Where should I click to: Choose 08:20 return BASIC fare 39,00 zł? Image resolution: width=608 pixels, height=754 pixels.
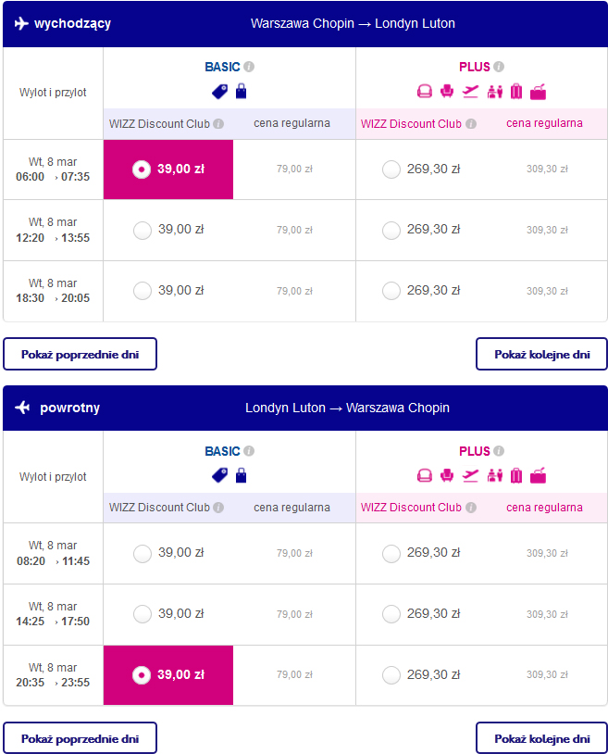click(143, 553)
